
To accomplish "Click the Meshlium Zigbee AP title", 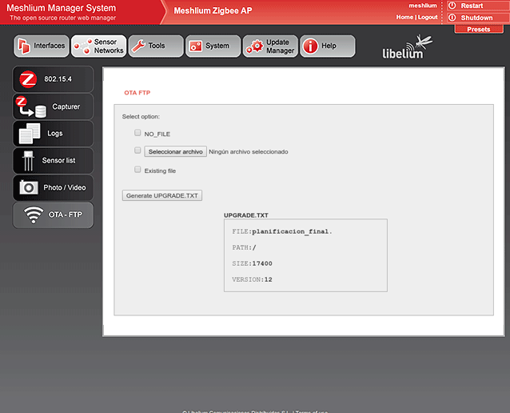I will coord(213,10).
